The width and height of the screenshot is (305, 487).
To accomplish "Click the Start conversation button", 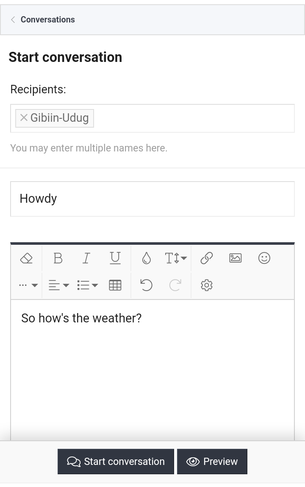I will 116,462.
